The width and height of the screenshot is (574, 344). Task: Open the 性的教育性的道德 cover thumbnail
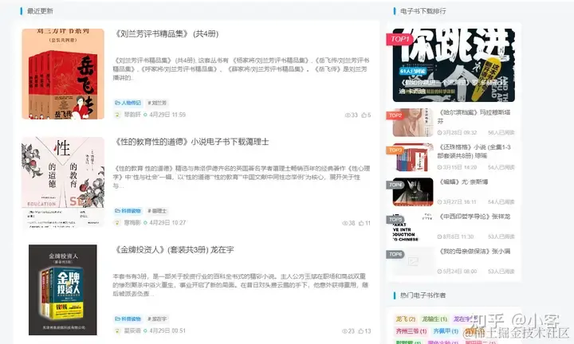(63, 182)
